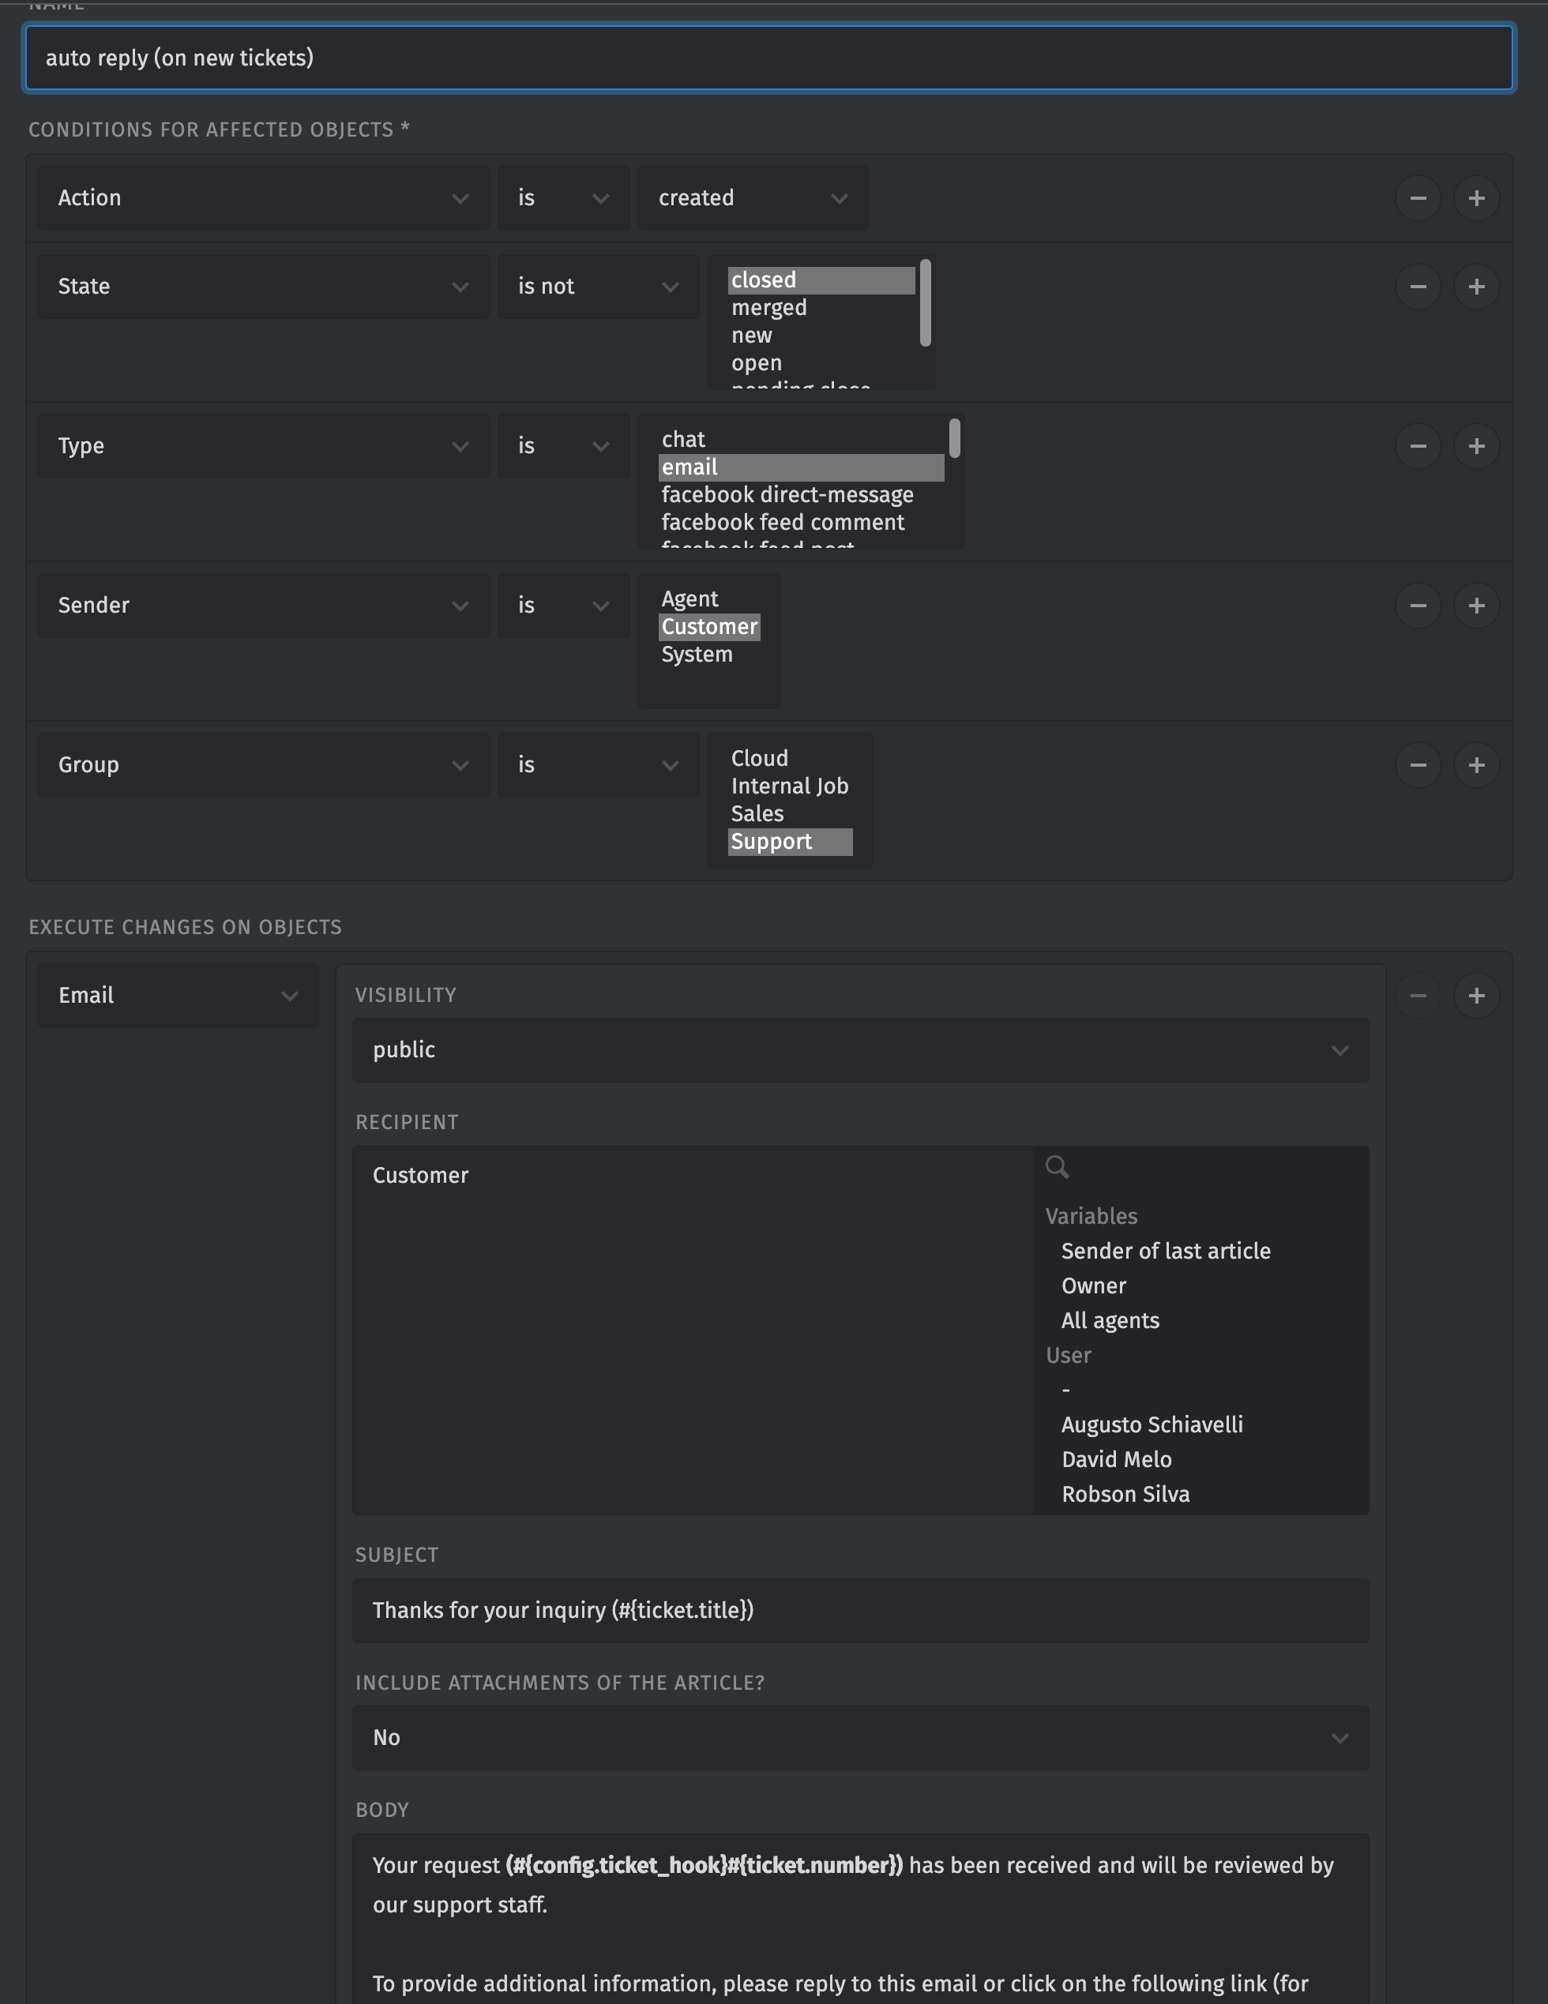Open the Visibility 'public' dropdown
Image resolution: width=1548 pixels, height=2004 pixels.
pos(861,1049)
